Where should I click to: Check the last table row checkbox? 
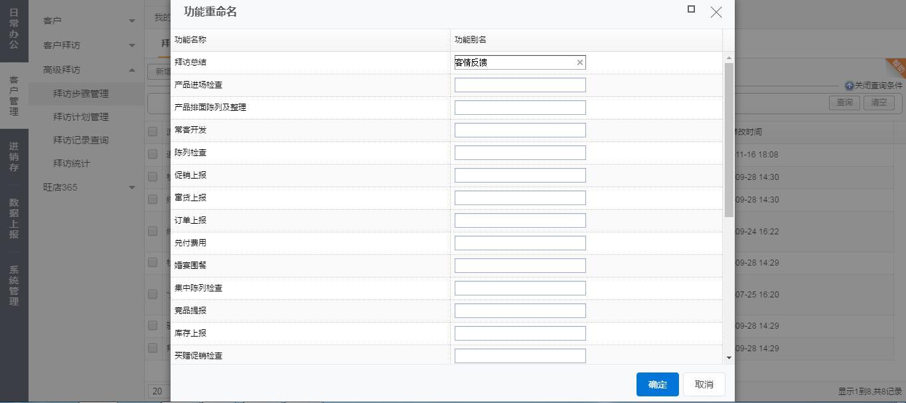click(153, 348)
